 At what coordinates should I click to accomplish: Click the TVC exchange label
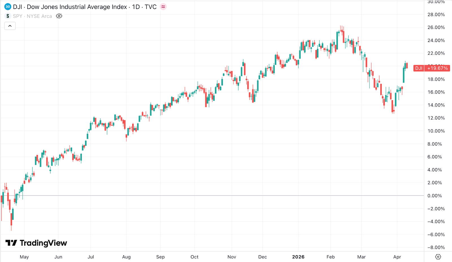pyautogui.click(x=151, y=7)
